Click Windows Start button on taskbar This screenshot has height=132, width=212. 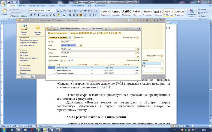[4, 130]
